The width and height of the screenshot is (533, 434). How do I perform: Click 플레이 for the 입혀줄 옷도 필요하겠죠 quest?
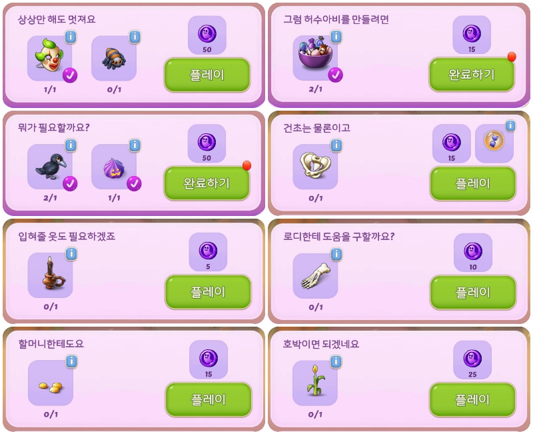208,292
